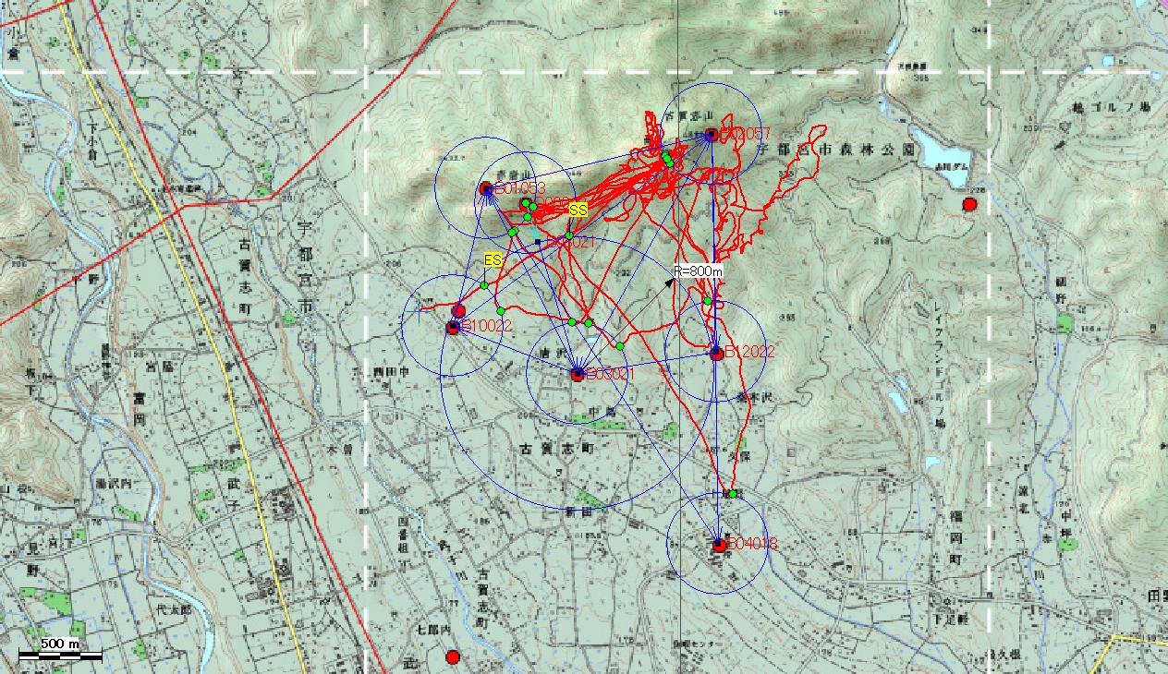The height and width of the screenshot is (674, 1168).
Task: Click the green point above B12022
Action: [708, 301]
